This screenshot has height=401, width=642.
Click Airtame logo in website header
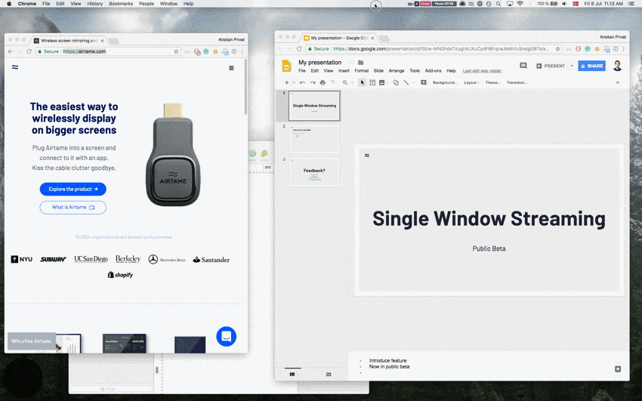coord(15,67)
